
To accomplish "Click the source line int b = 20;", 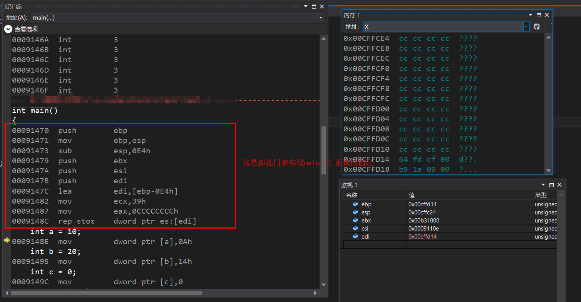I will 55,252.
